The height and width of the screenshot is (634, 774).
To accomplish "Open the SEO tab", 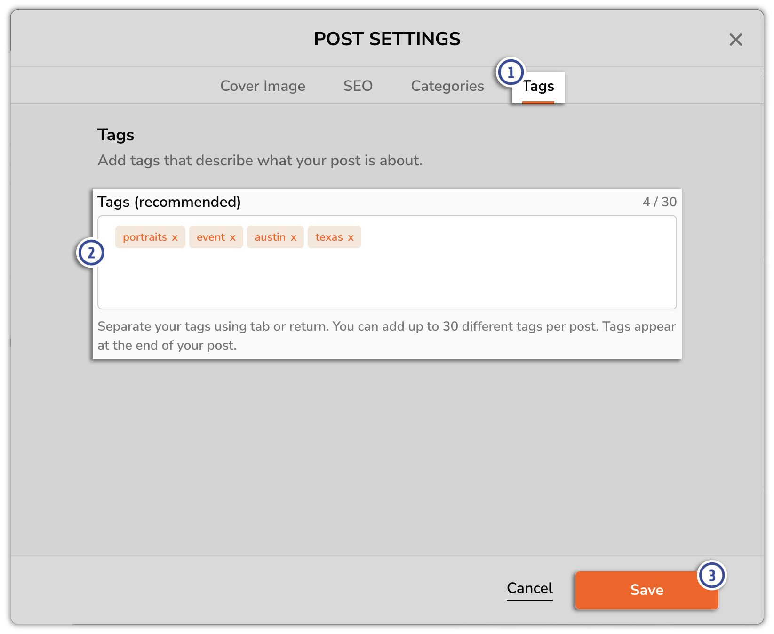I will tap(358, 86).
